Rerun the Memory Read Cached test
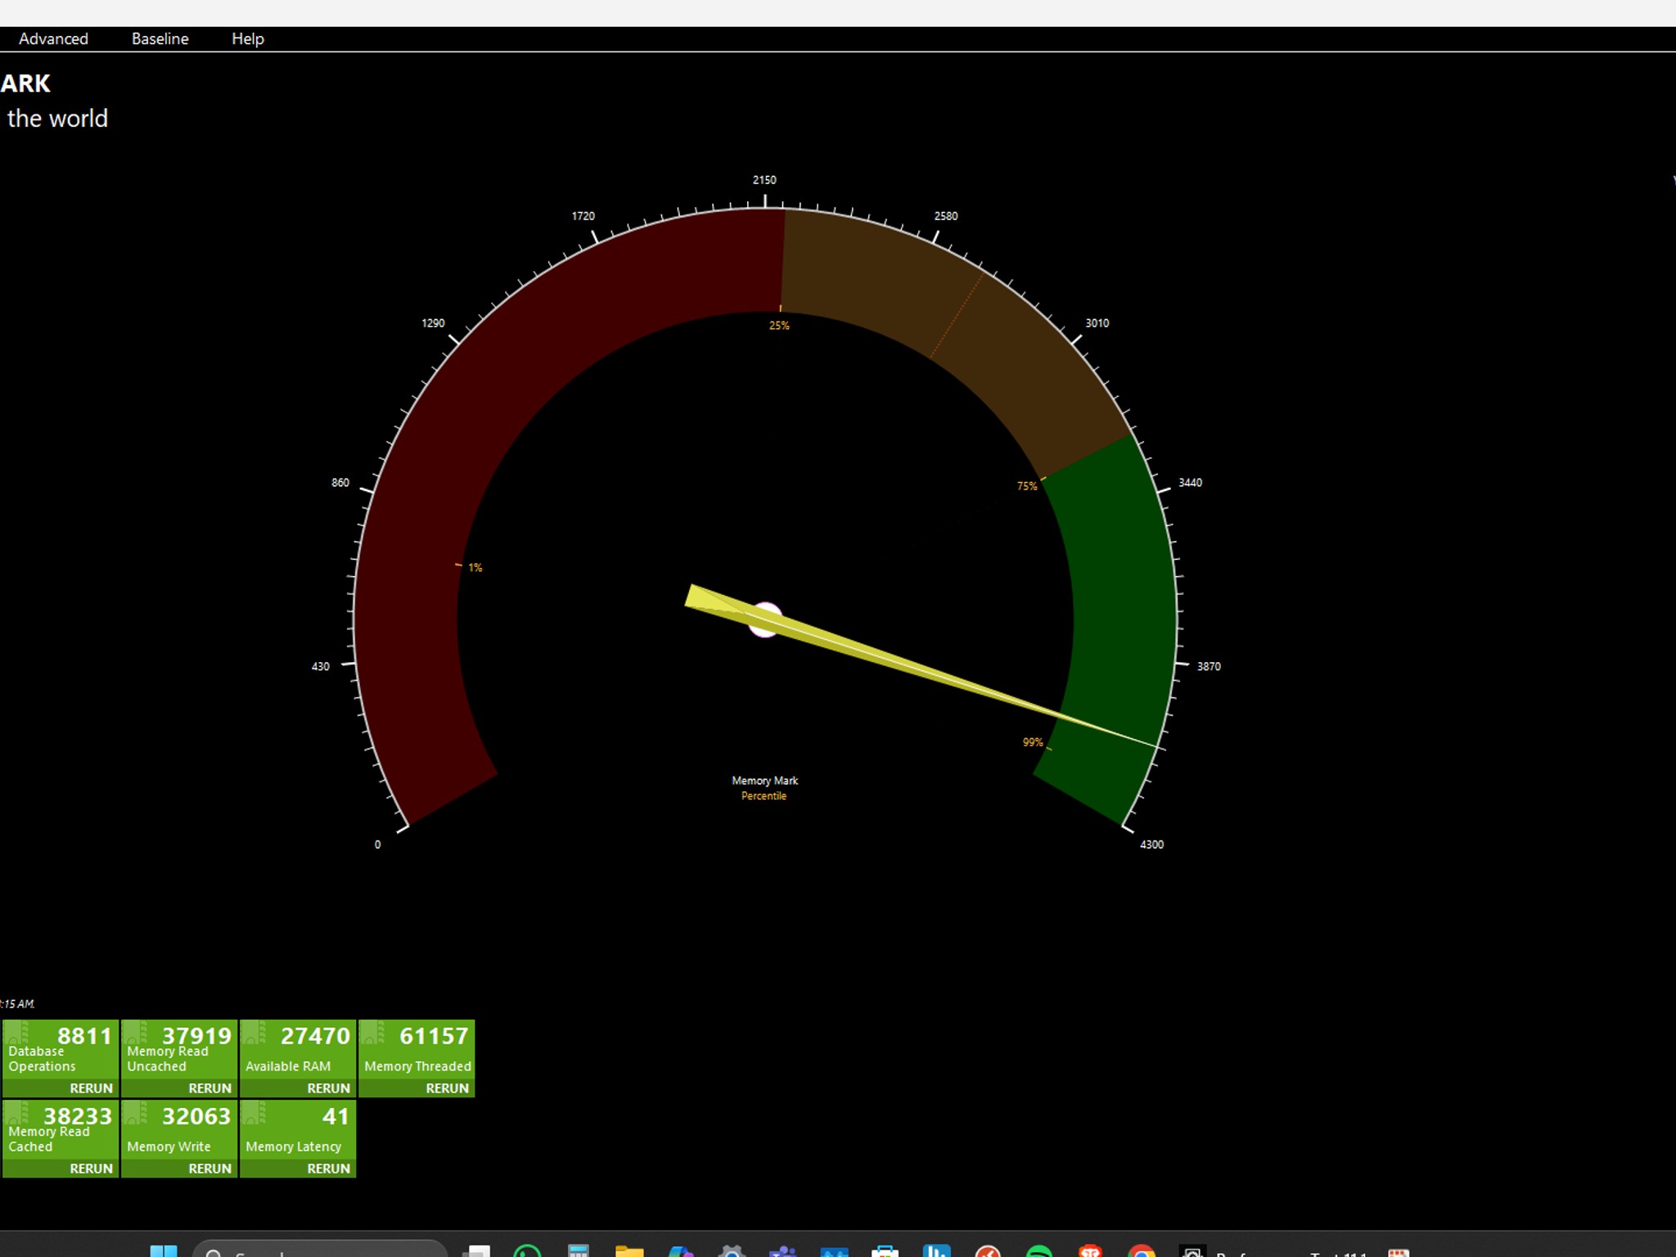Image resolution: width=1676 pixels, height=1257 pixels. pos(91,1169)
